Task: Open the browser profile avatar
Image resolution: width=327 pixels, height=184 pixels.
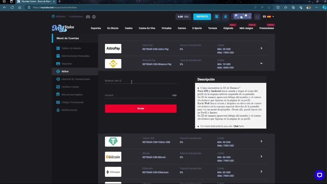Action: coord(309,7)
